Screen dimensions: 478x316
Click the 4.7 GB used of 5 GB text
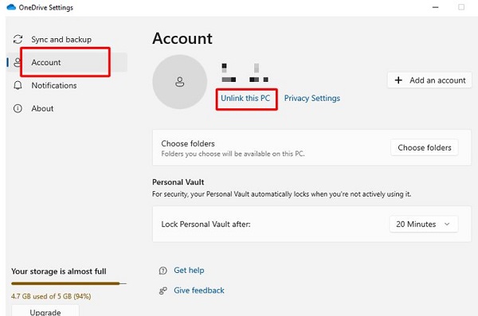tap(51, 296)
